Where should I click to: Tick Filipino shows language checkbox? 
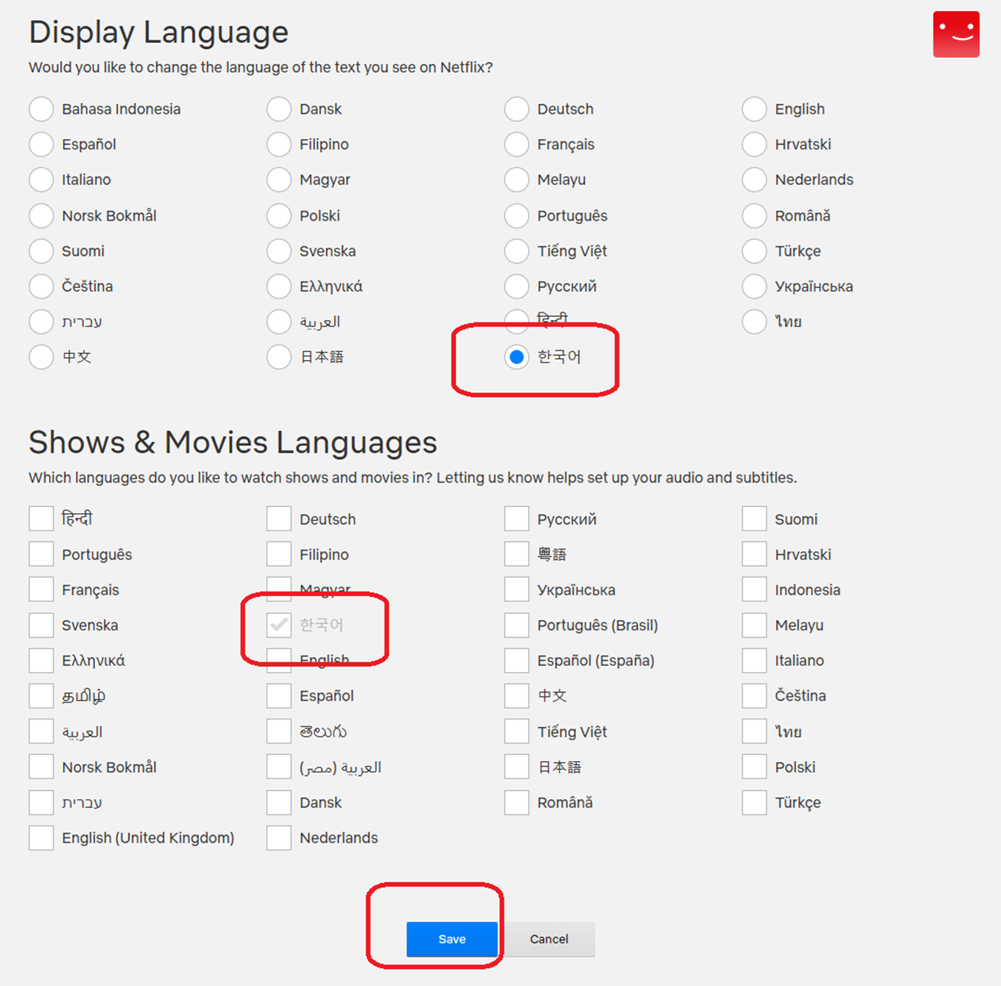pos(278,554)
